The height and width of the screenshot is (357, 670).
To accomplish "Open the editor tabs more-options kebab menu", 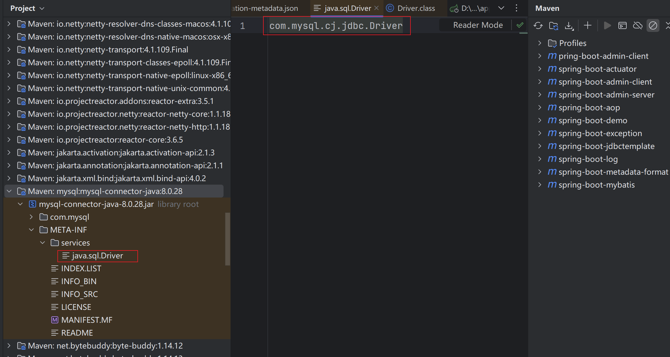I will pyautogui.click(x=516, y=8).
